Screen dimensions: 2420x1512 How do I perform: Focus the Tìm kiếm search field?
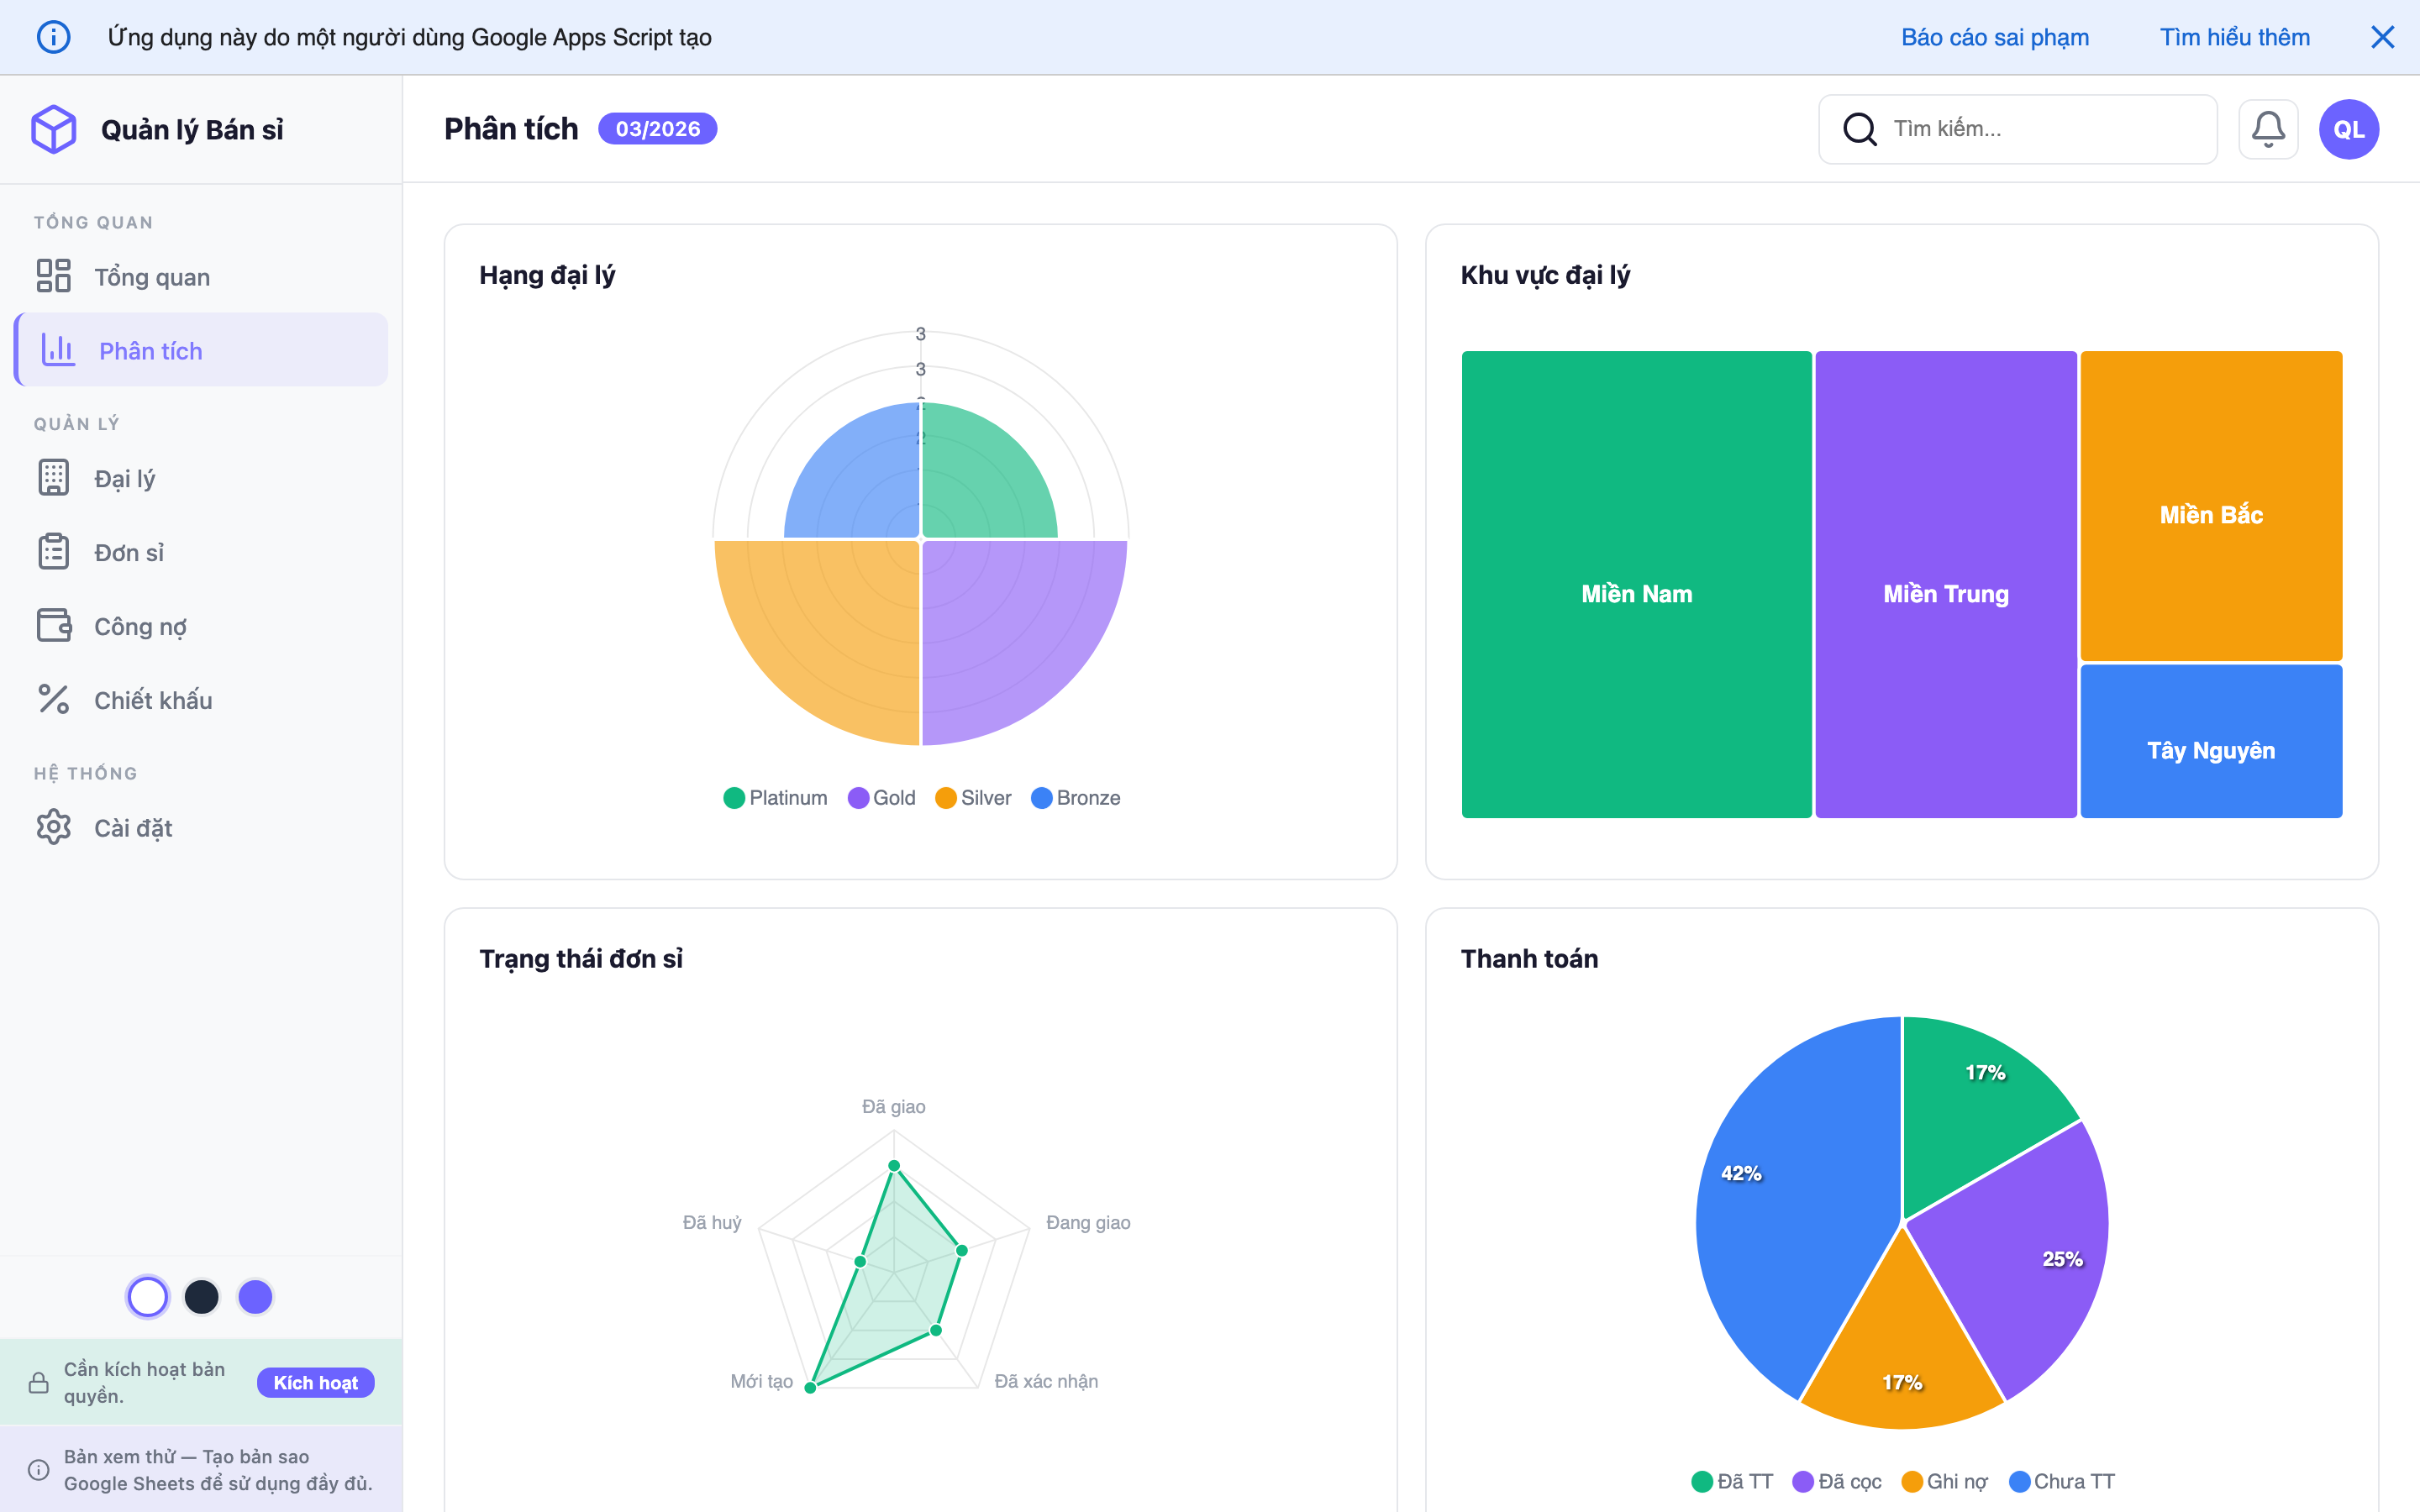2040,129
